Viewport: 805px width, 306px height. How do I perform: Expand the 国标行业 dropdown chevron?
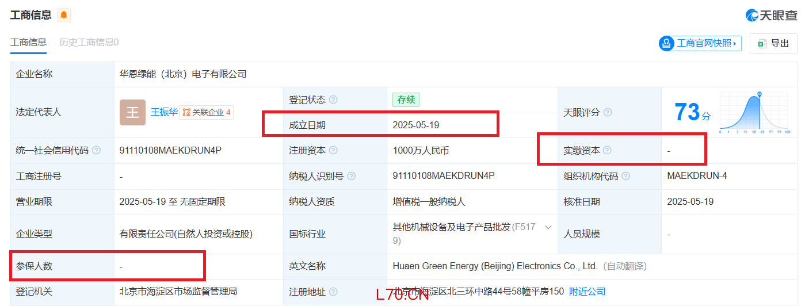(548, 227)
